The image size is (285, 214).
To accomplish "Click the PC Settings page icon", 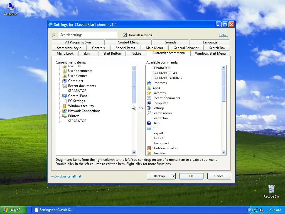I will [65, 101].
